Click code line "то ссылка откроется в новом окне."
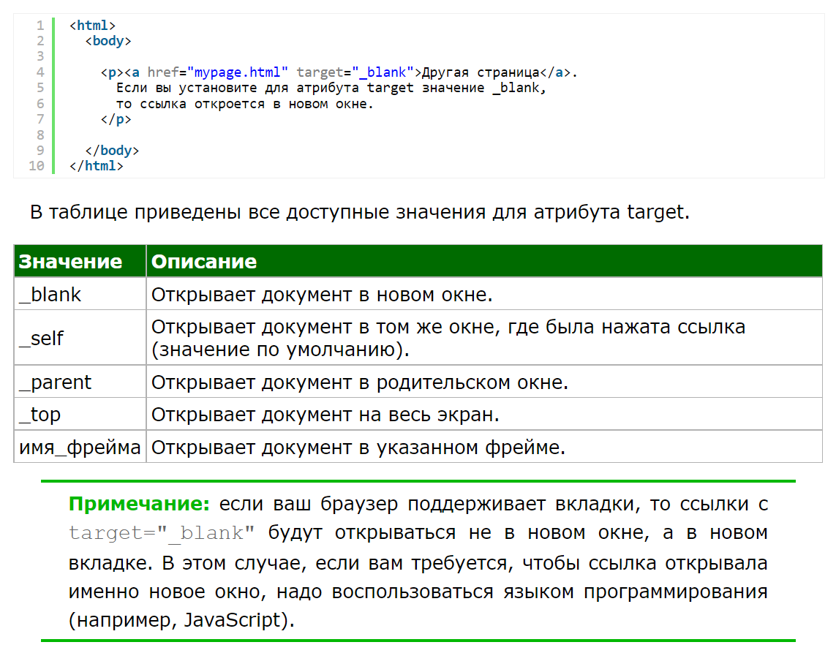This screenshot has width=836, height=653. click(245, 103)
